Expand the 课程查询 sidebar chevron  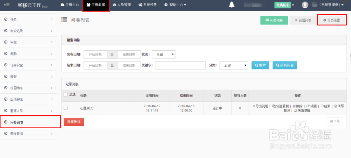(x=52, y=134)
